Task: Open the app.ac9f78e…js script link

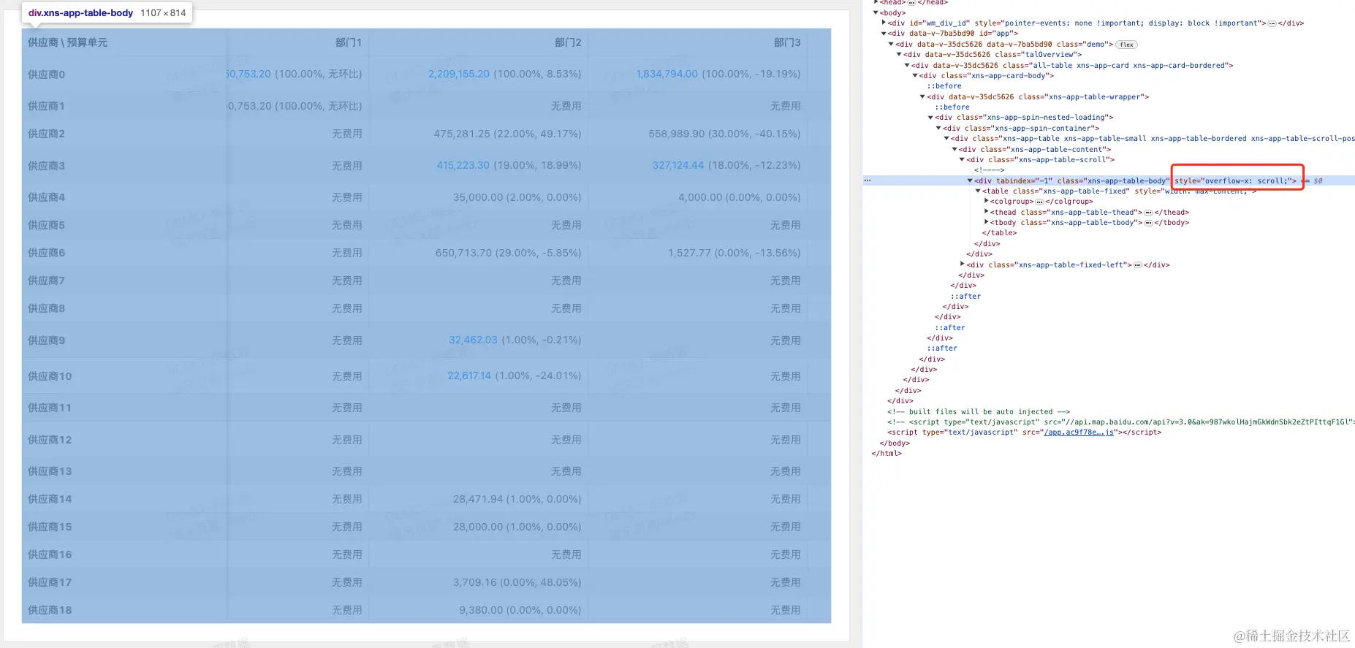Action: [1079, 432]
